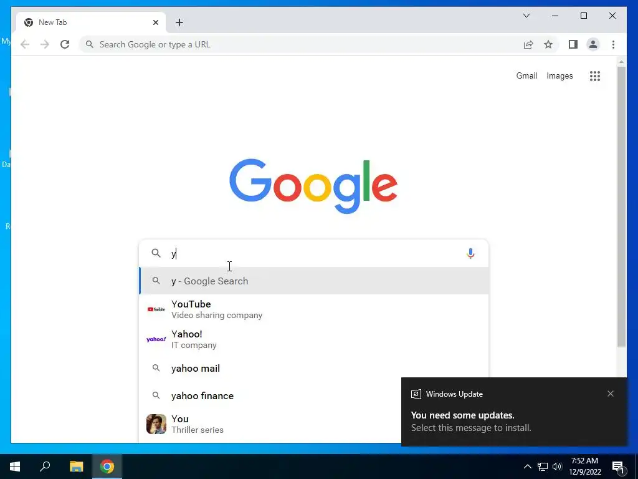The height and width of the screenshot is (479, 638).
Task: Open File Explorer from the taskbar
Action: (76, 467)
